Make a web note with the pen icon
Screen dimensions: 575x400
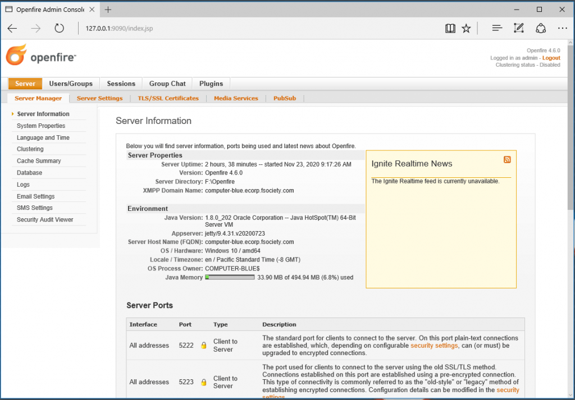pos(519,28)
